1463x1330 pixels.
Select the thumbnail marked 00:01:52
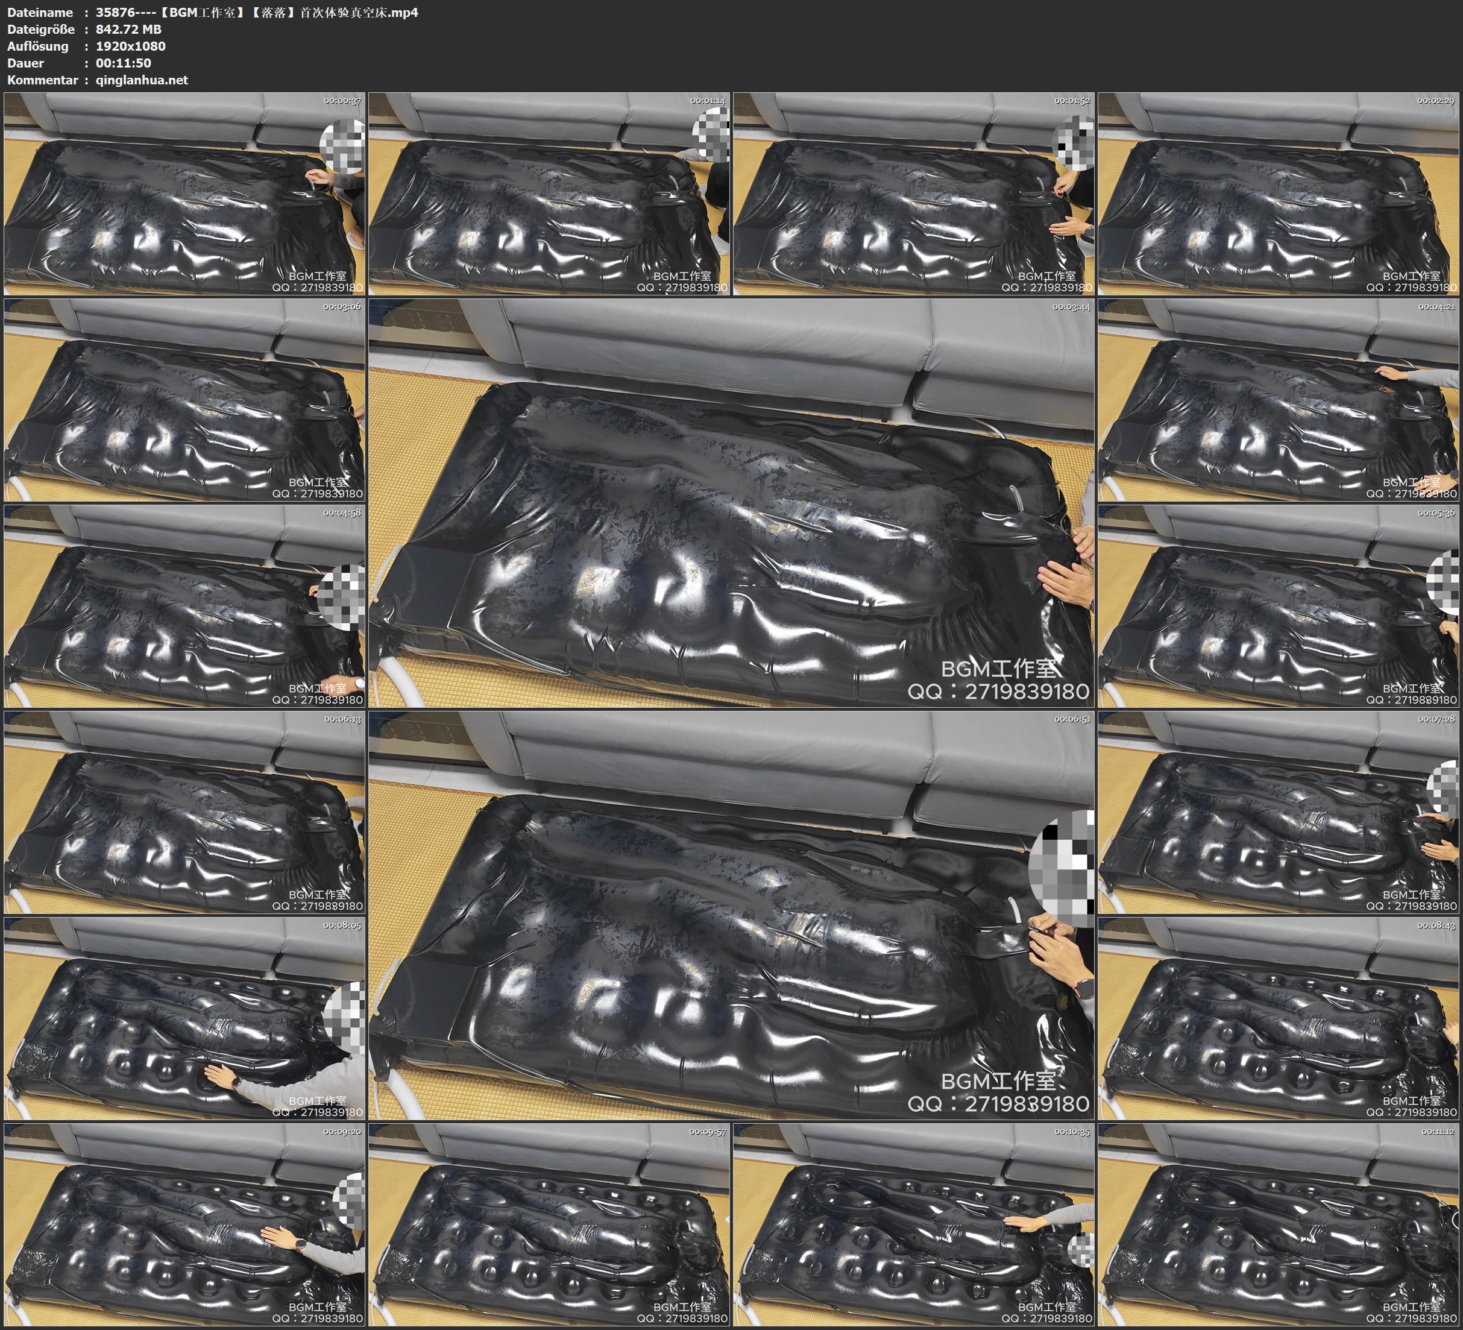point(914,194)
